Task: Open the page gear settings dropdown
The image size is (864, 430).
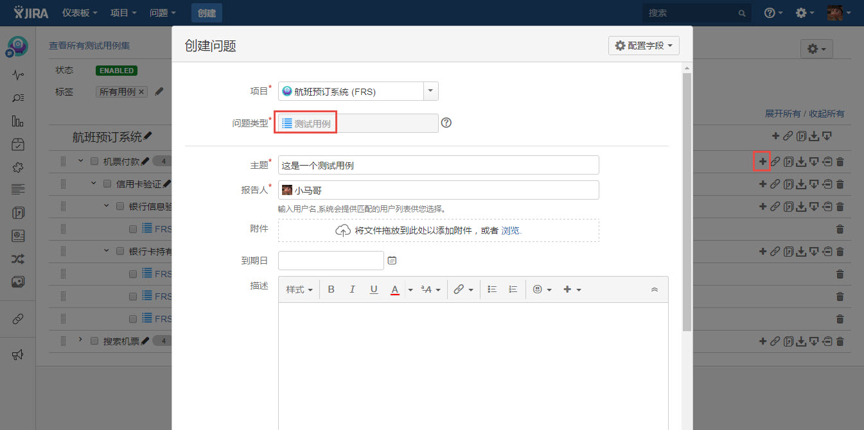Action: (x=817, y=49)
